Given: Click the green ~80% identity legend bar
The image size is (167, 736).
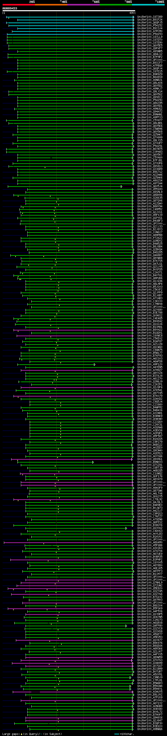Looking at the screenshot, I should pos(116,5).
